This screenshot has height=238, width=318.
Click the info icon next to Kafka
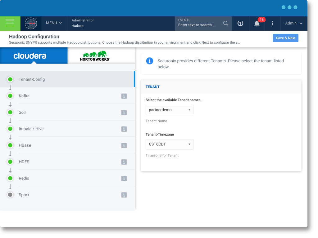pos(124,96)
